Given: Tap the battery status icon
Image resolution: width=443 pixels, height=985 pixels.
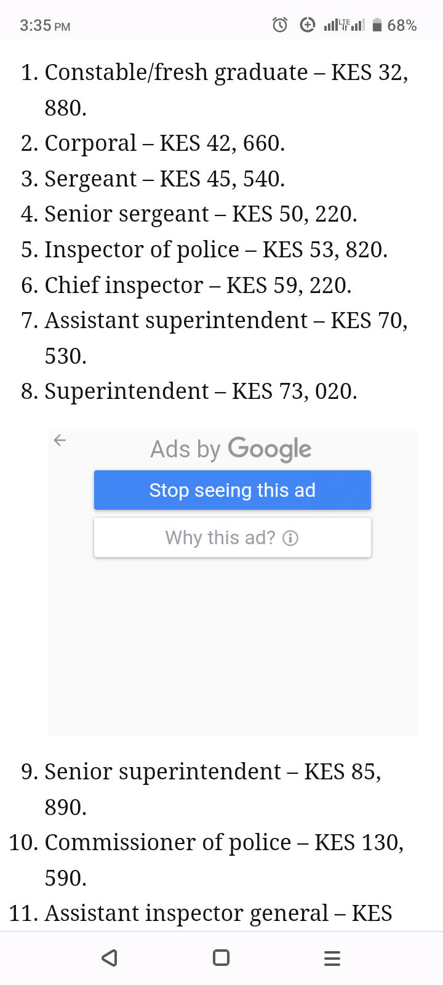Looking at the screenshot, I should point(378,25).
